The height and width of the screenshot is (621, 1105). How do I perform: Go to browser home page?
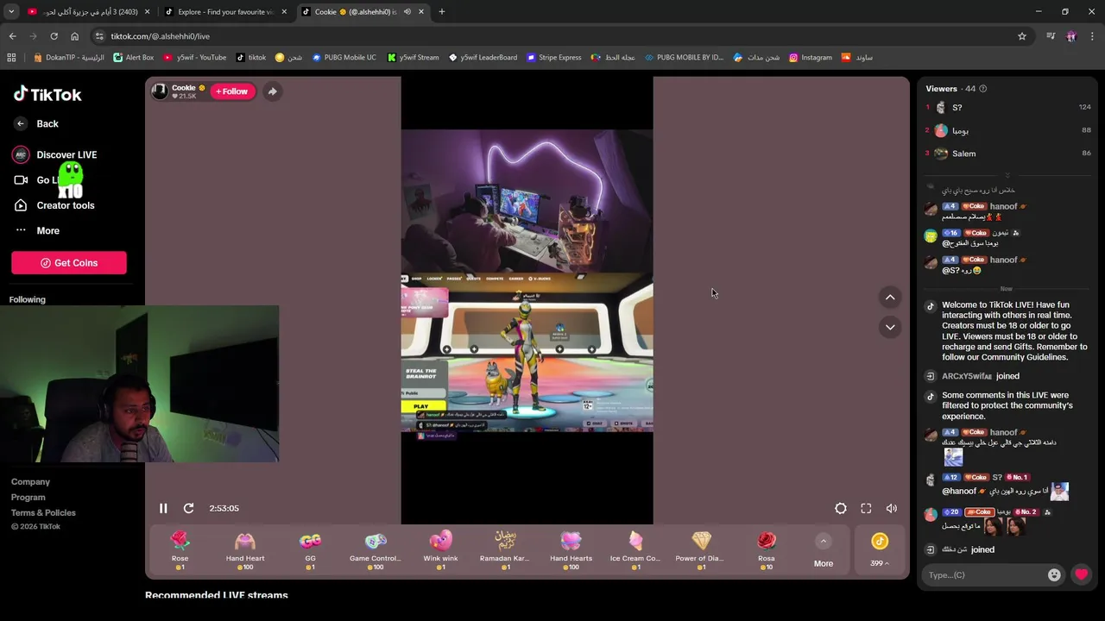[x=74, y=36]
